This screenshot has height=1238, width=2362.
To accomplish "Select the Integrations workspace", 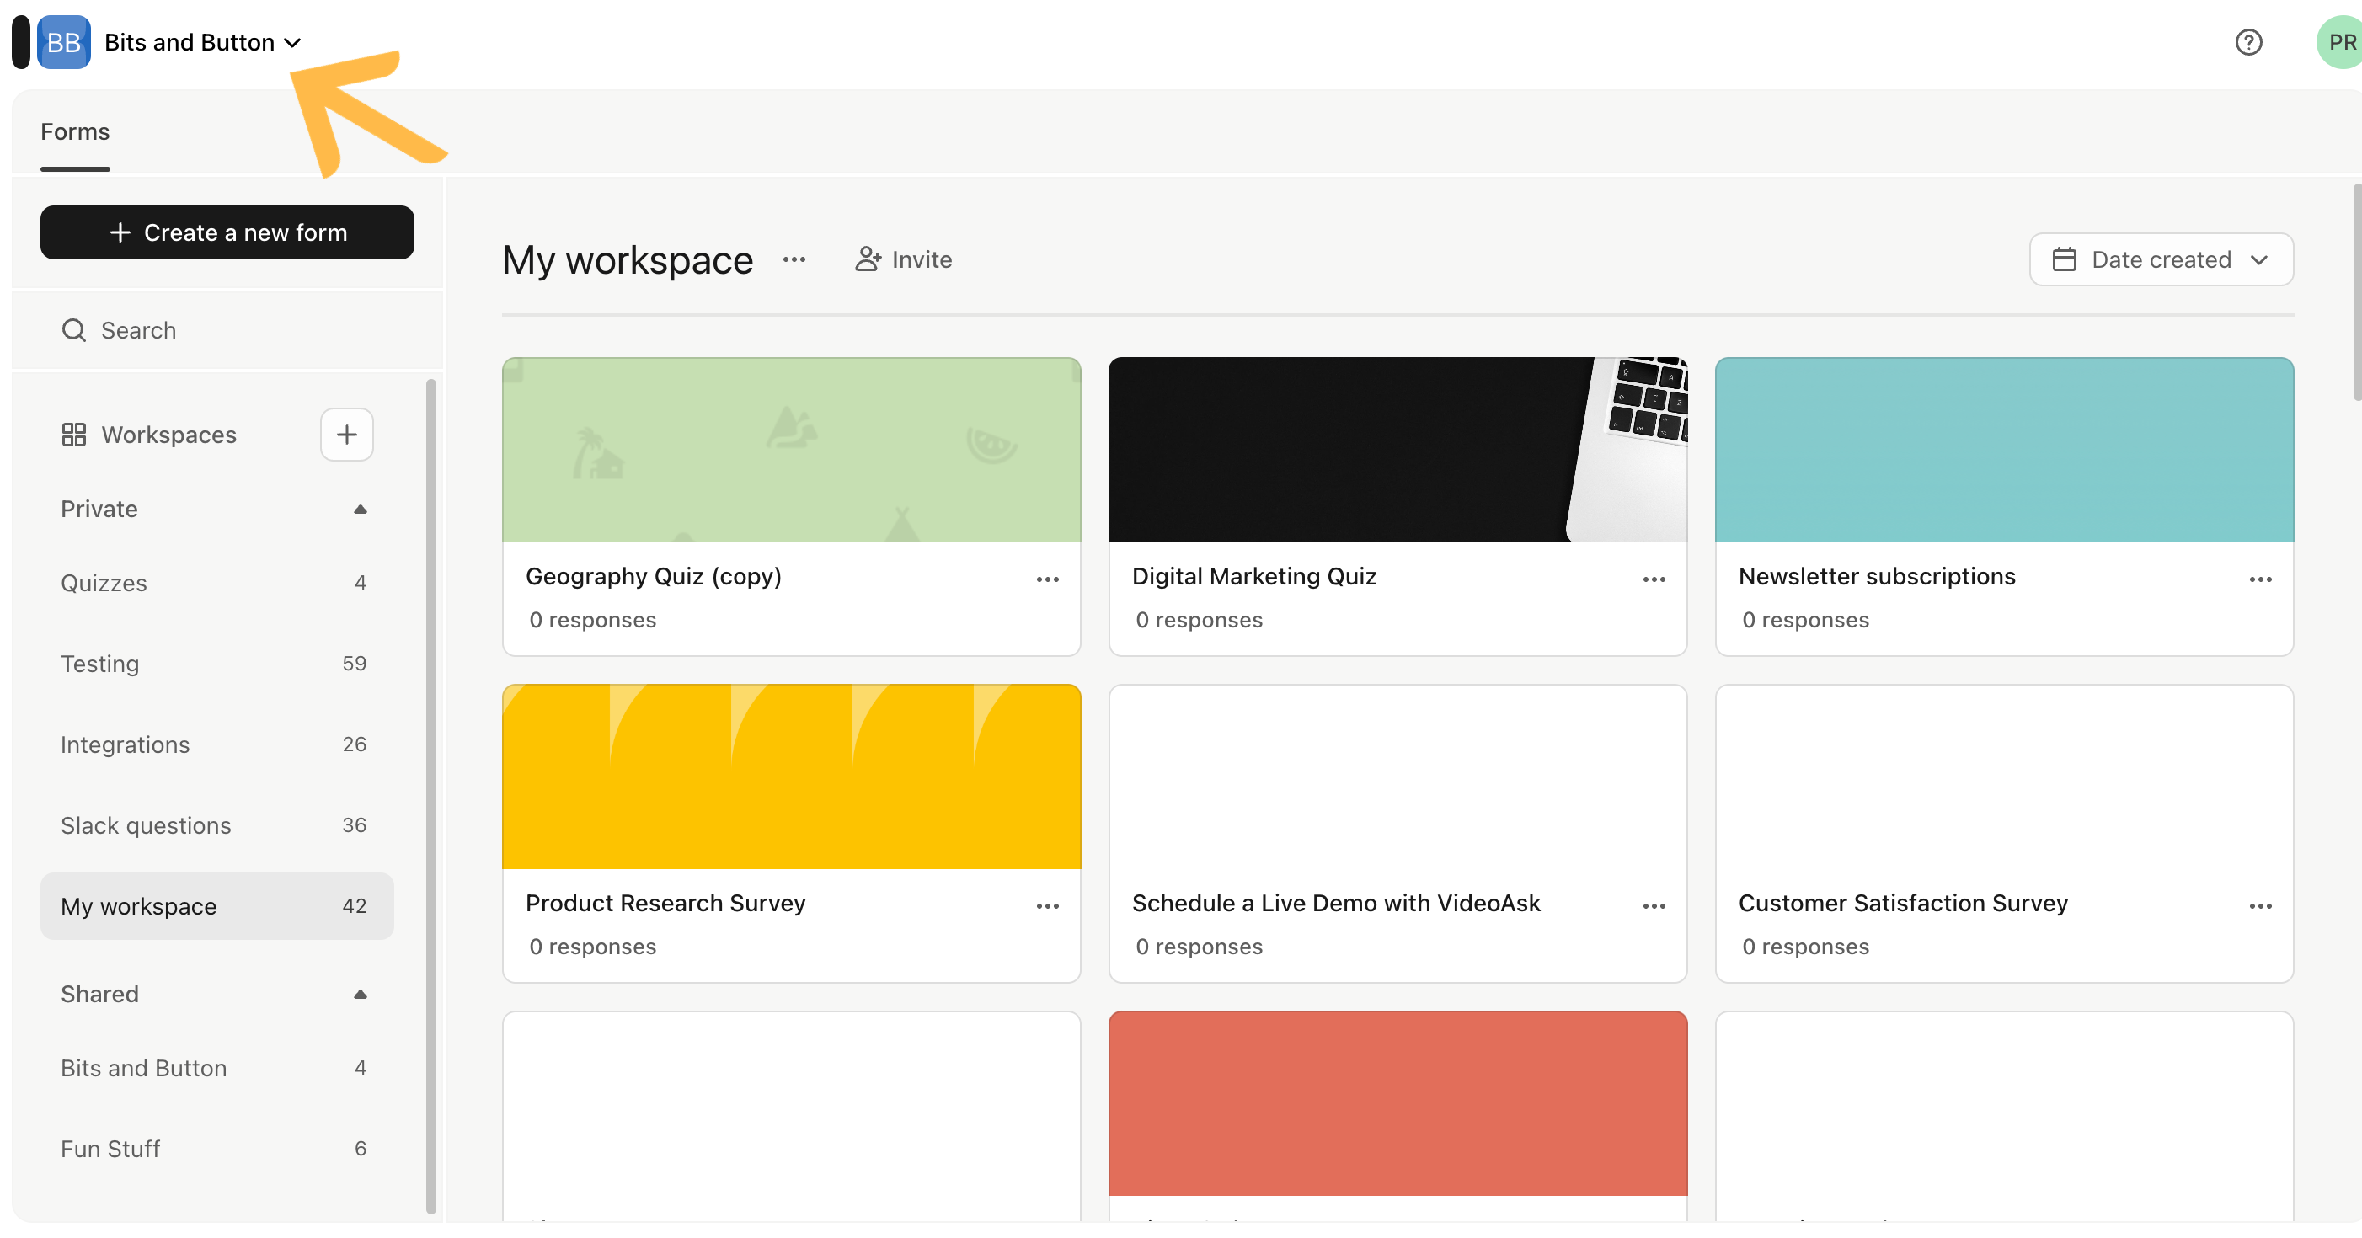I will [x=217, y=744].
